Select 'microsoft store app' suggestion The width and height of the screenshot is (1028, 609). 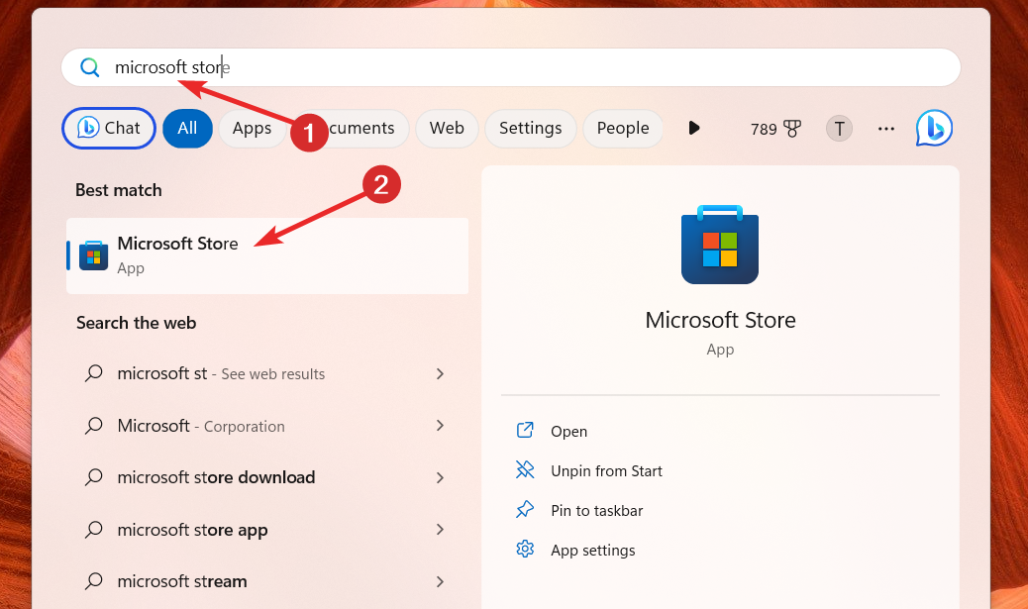267,530
